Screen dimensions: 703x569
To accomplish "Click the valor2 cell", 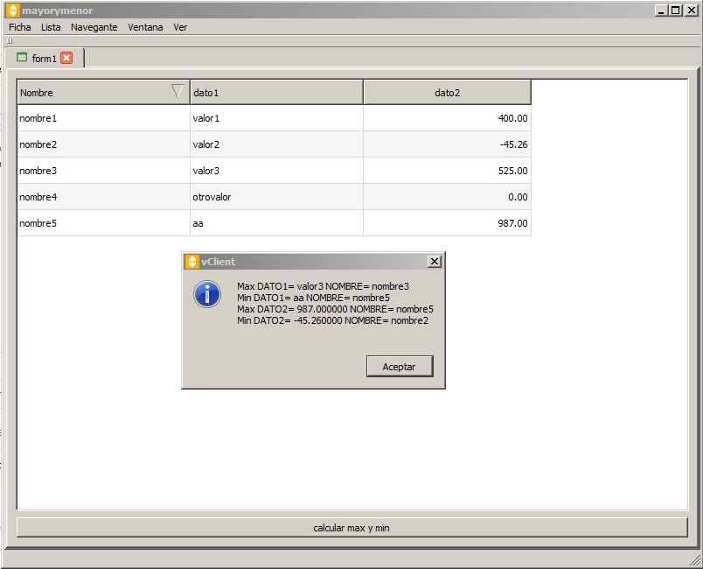I will click(x=276, y=144).
